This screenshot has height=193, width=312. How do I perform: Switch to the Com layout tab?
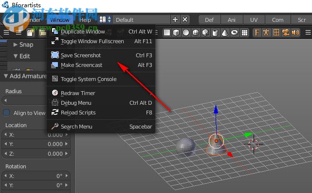tap(278, 20)
